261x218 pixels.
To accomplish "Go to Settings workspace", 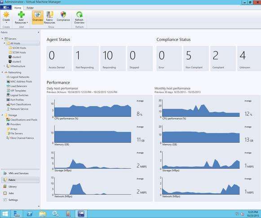I will 21,200.
